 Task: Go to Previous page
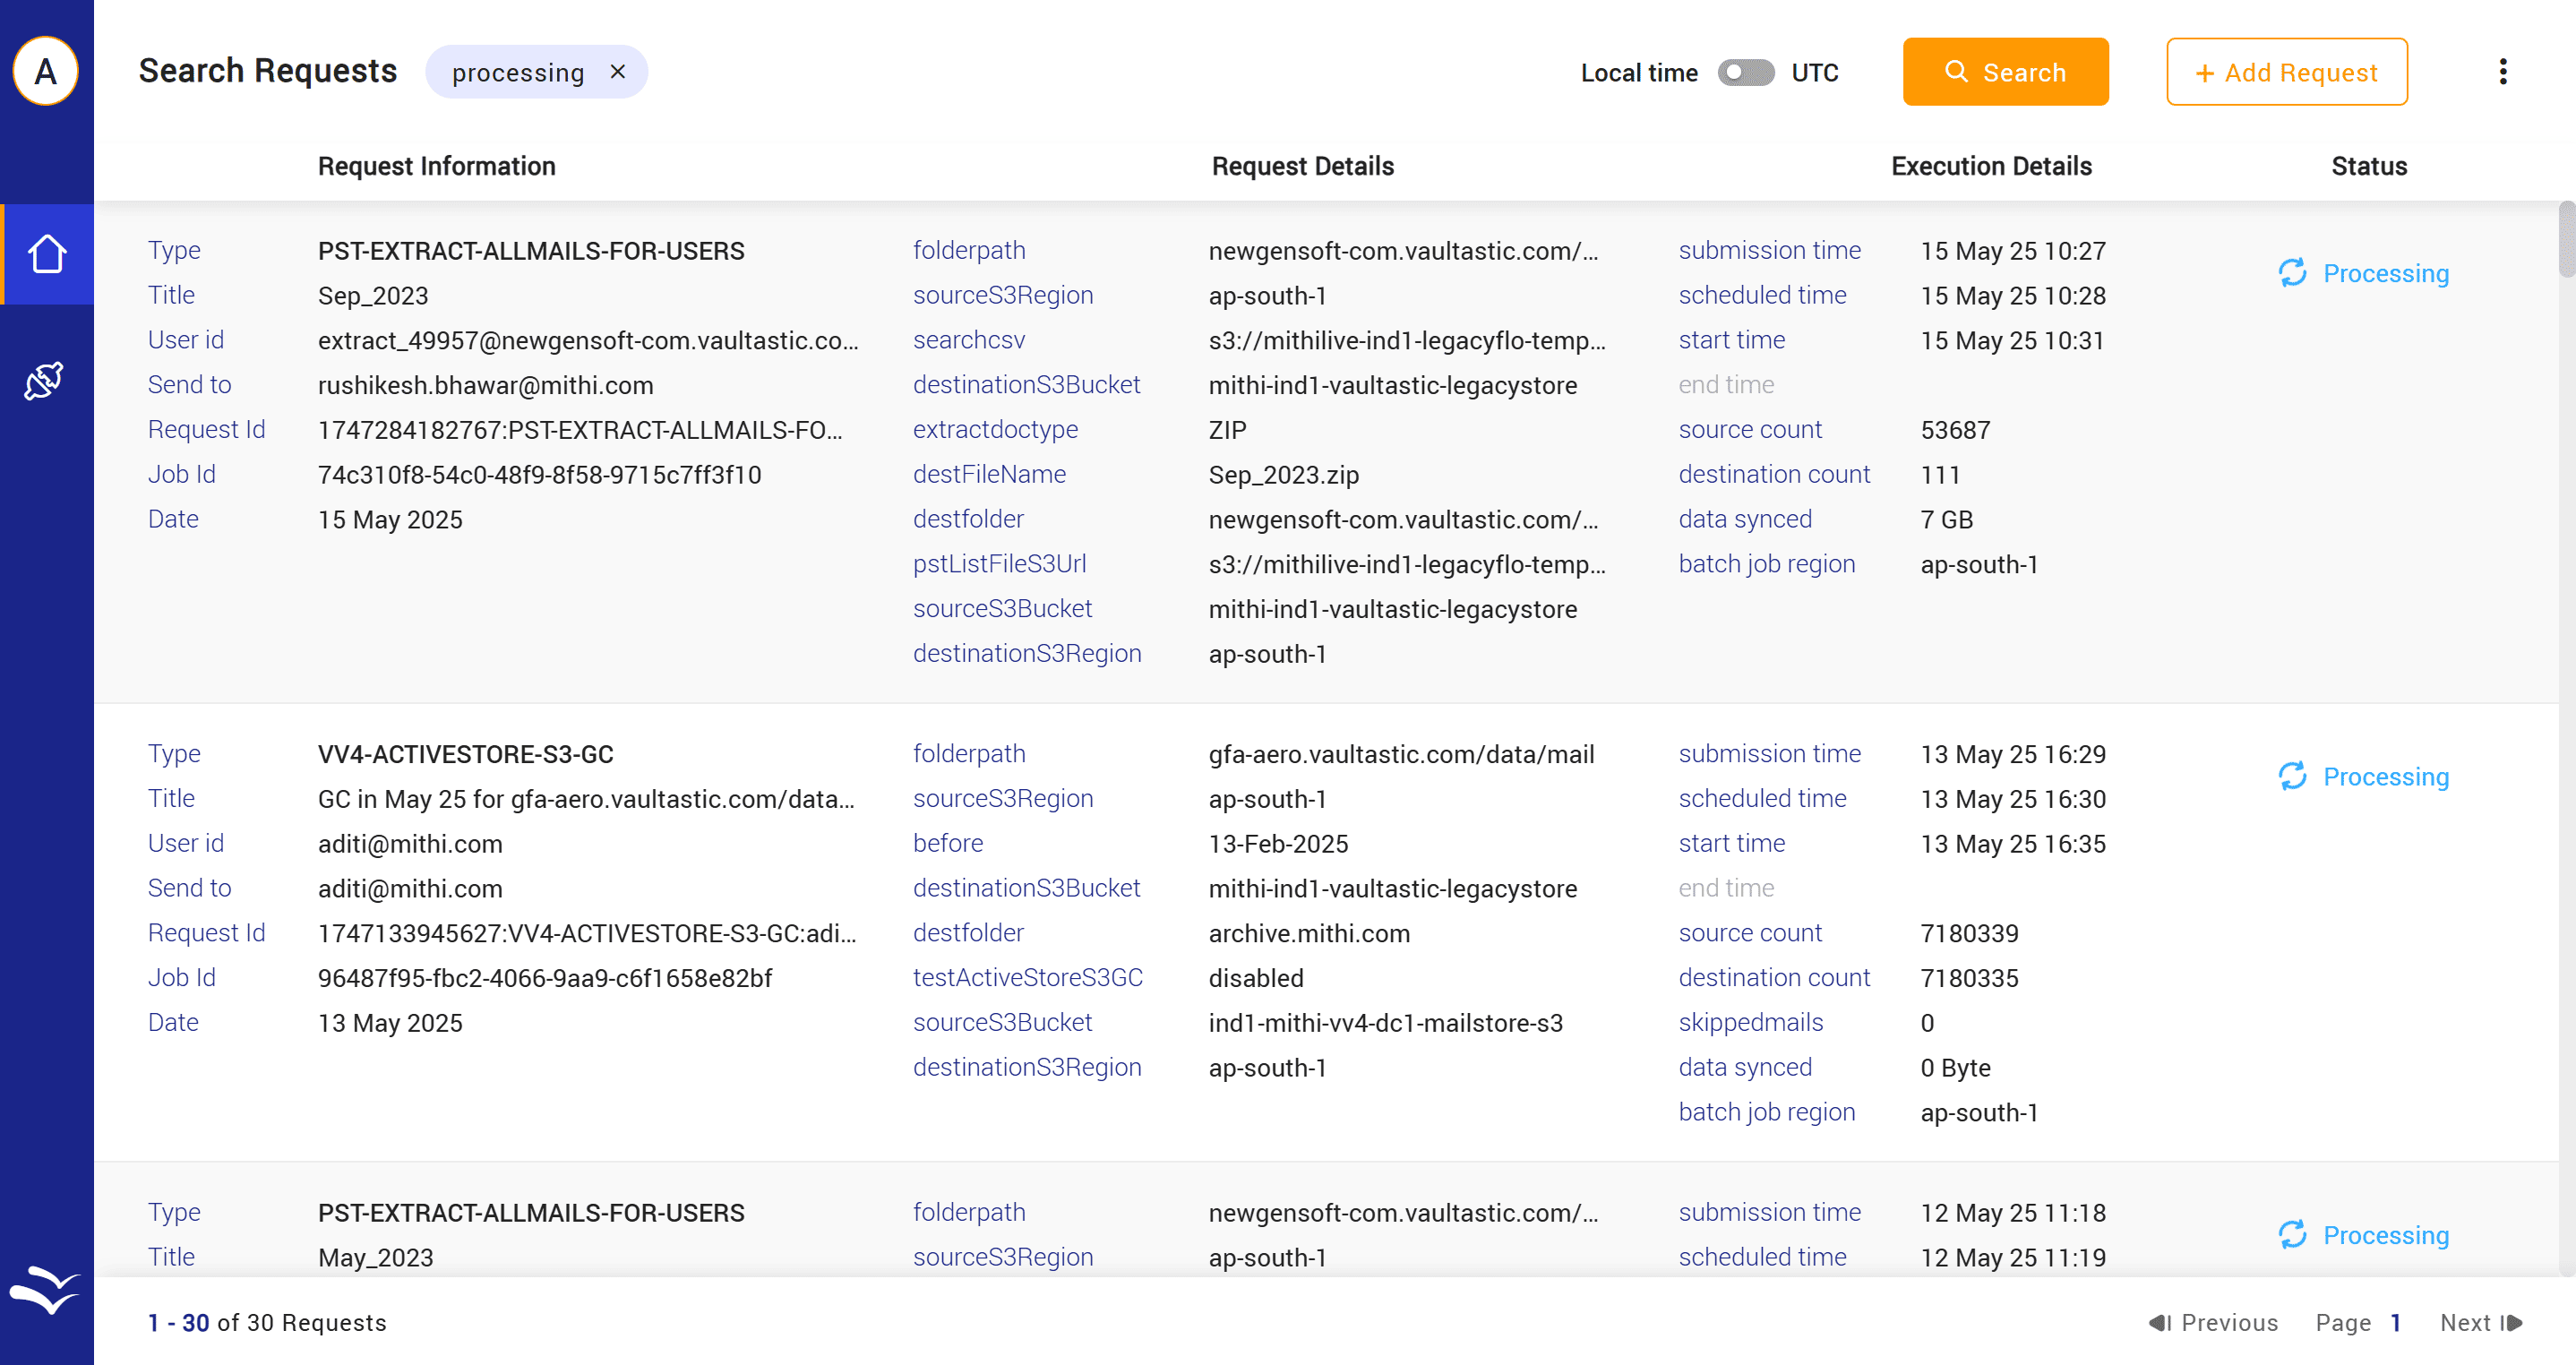[2213, 1323]
